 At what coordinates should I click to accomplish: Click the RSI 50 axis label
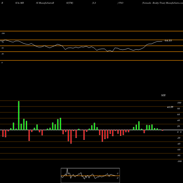3,48
